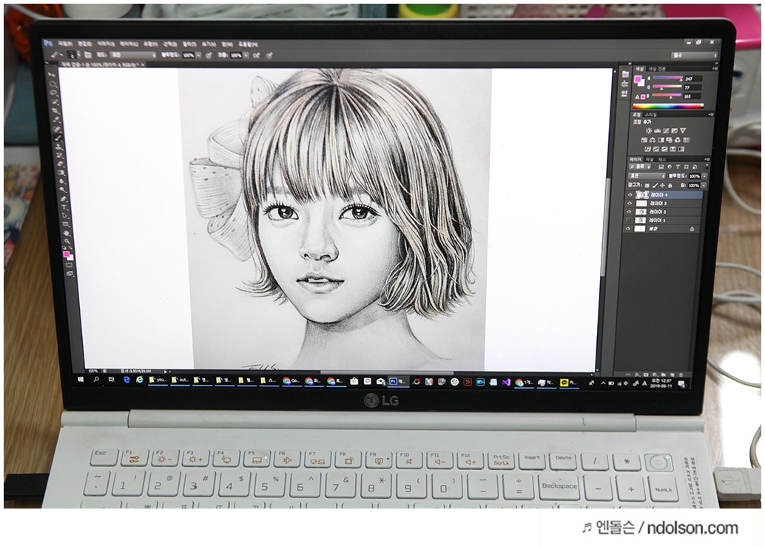Open the brush panel toggle in options bar
Image resolution: width=765 pixels, height=547 pixels.
[88, 55]
